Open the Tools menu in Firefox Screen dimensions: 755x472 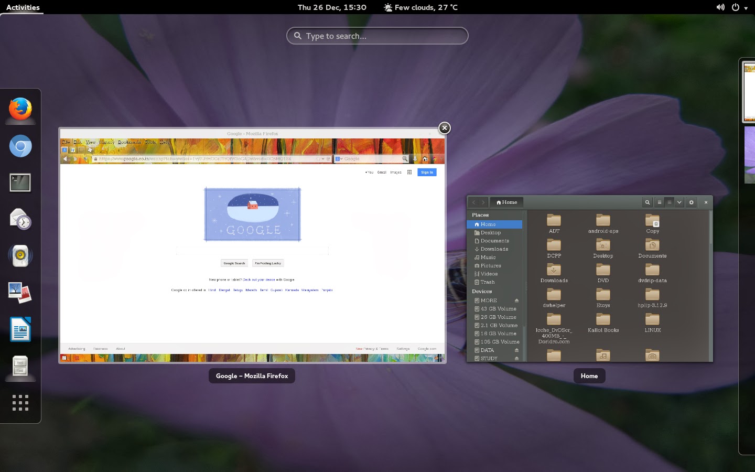point(150,142)
